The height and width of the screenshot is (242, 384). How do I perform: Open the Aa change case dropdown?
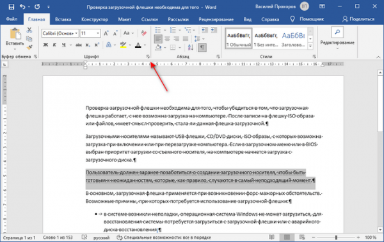(129, 33)
